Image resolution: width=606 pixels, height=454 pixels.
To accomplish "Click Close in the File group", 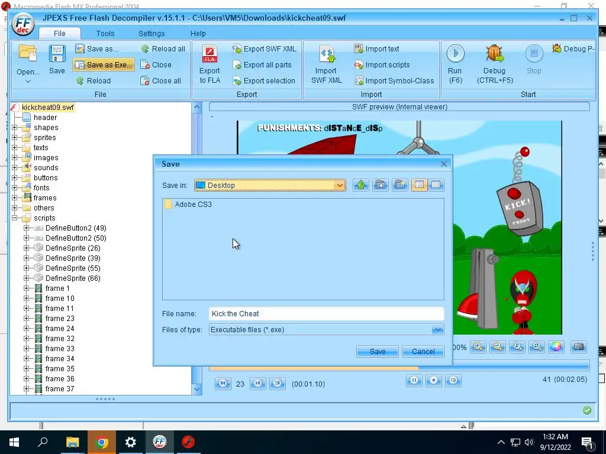I will click(x=156, y=65).
